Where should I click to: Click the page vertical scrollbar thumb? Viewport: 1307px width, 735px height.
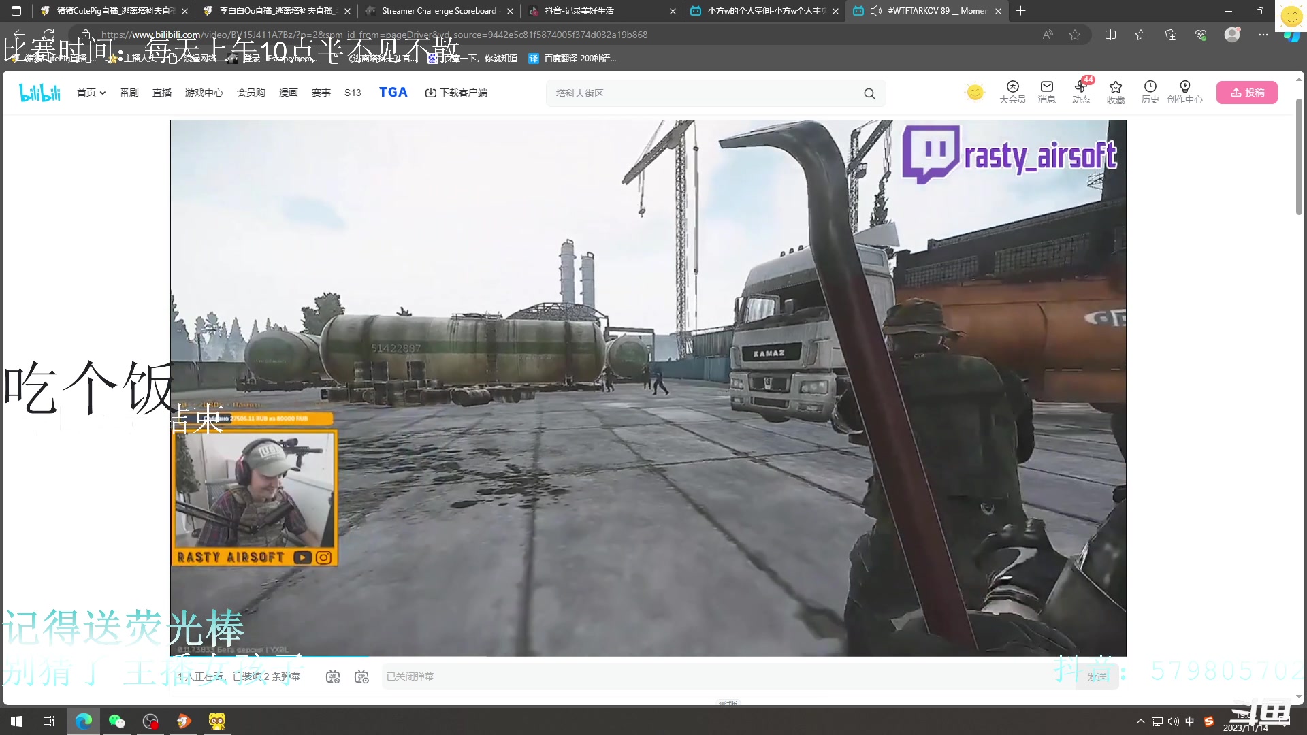(x=1299, y=157)
